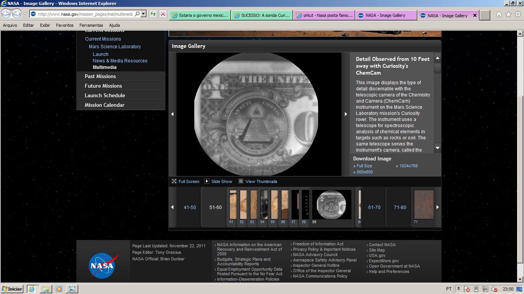Switch to the pink NASA - Image Gallery tab
This screenshot has height=294, width=524.
[386, 16]
